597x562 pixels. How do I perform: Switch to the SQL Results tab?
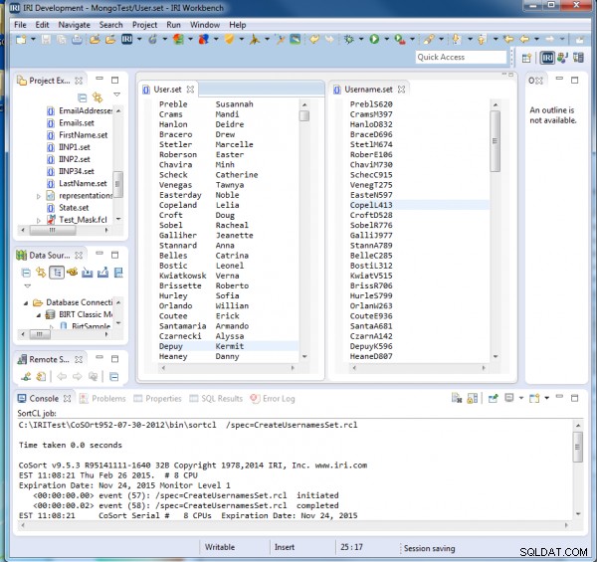[x=222, y=399]
